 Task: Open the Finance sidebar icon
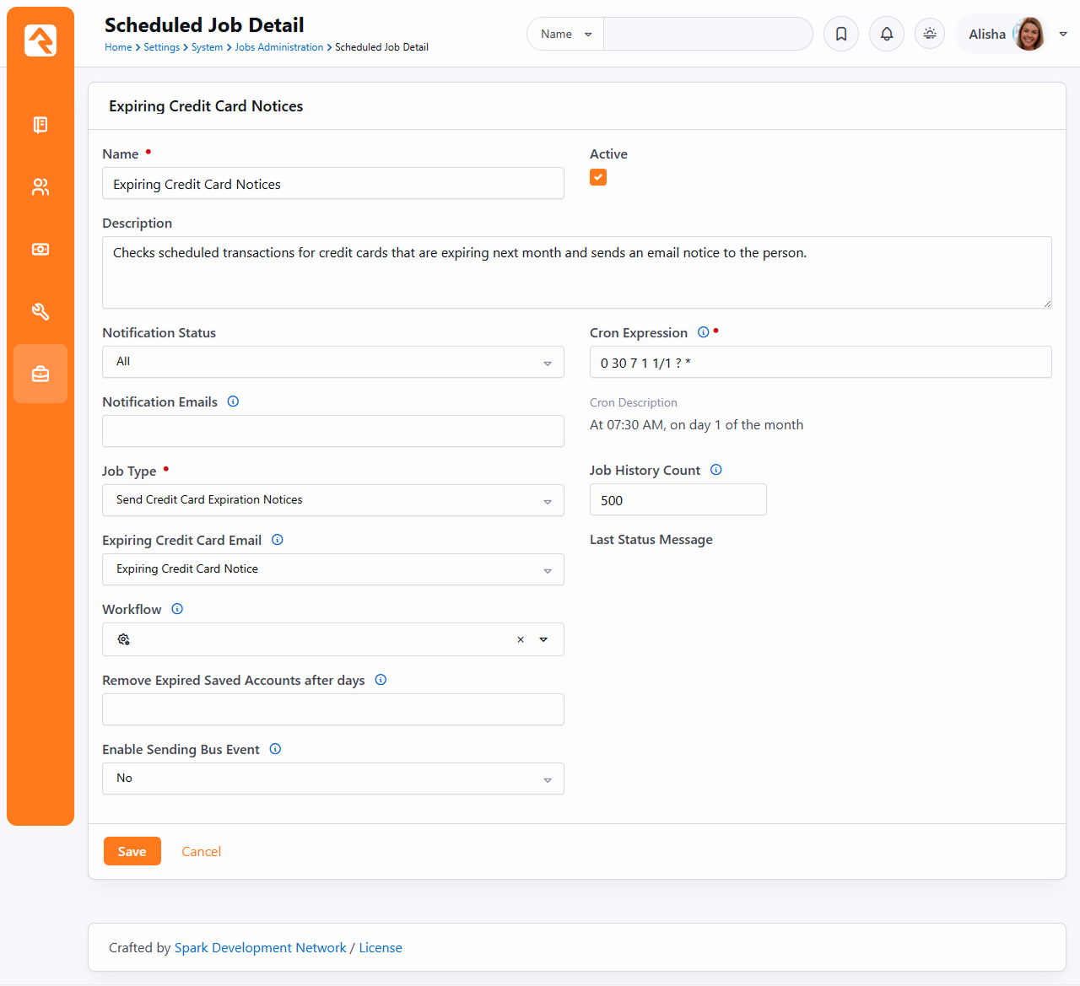tap(40, 250)
